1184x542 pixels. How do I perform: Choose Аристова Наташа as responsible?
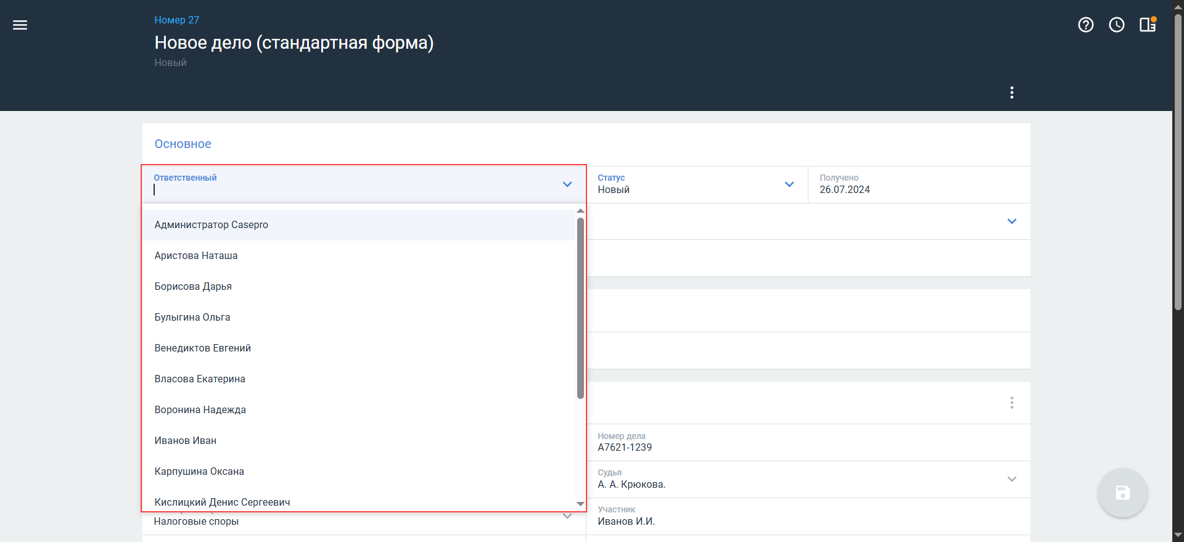coord(196,256)
